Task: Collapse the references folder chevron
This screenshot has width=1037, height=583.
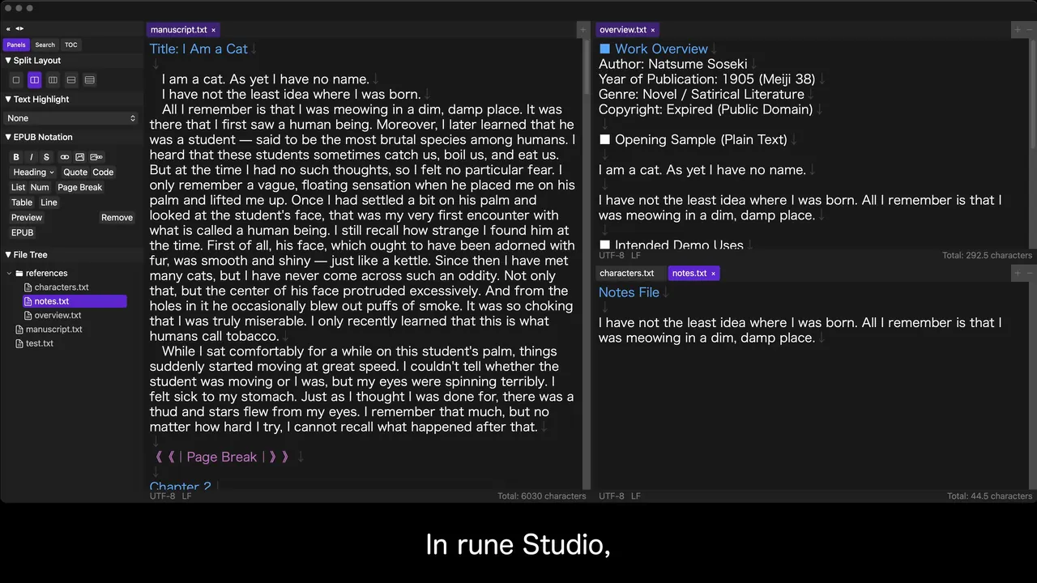Action: tap(10, 274)
